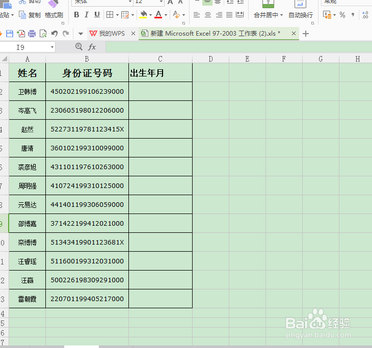The height and width of the screenshot is (348, 372).
Task: Open fill color dropdown arrow
Action: point(150,15)
